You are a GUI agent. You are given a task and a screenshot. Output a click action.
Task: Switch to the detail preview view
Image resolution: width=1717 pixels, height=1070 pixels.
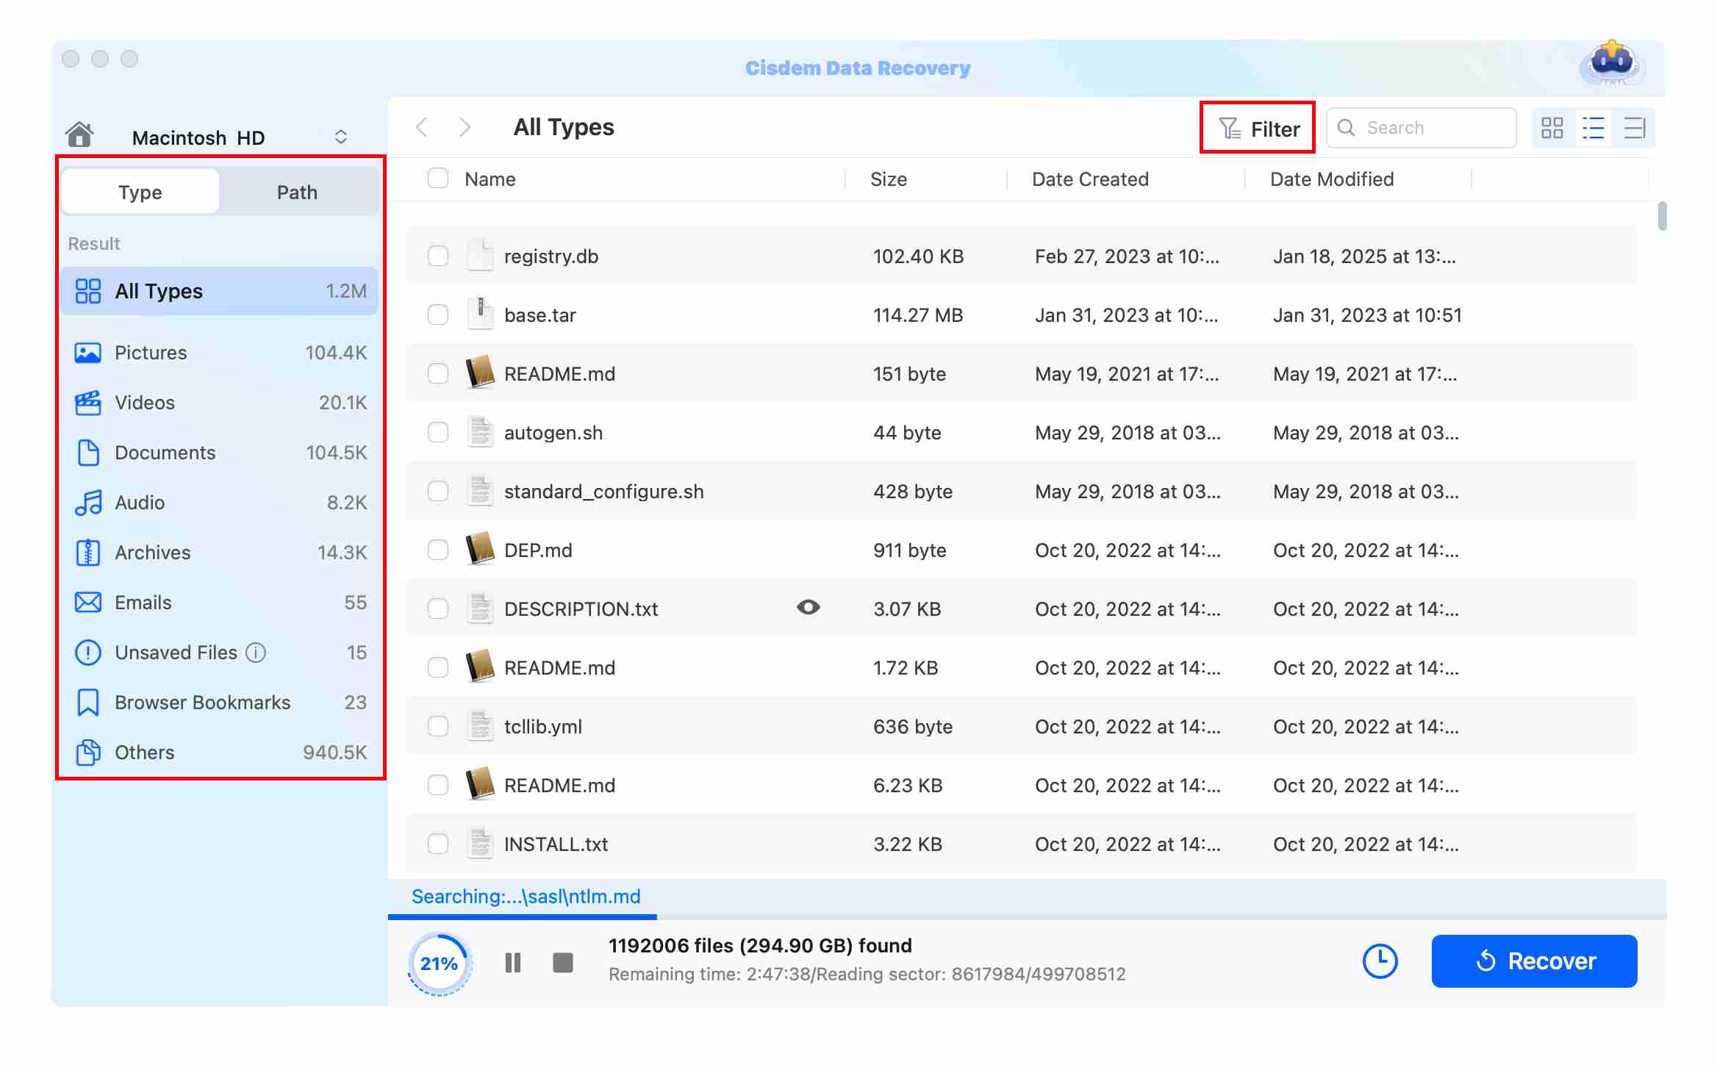pyautogui.click(x=1634, y=129)
